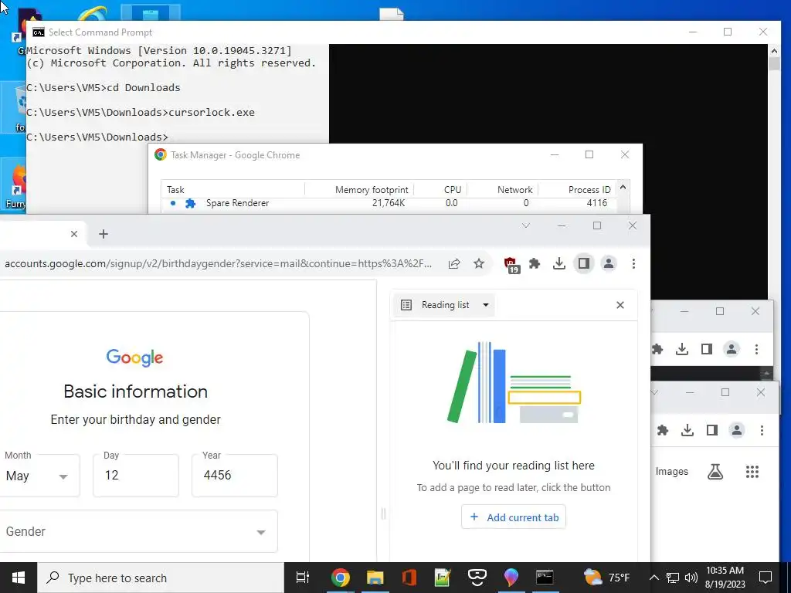Open the Month dropdown showing May
This screenshot has height=593, width=791.
pyautogui.click(x=39, y=476)
